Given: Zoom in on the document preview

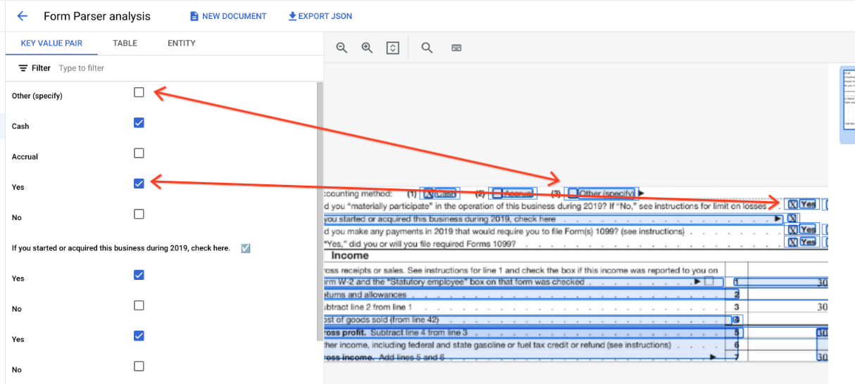Looking at the screenshot, I should 367,48.
